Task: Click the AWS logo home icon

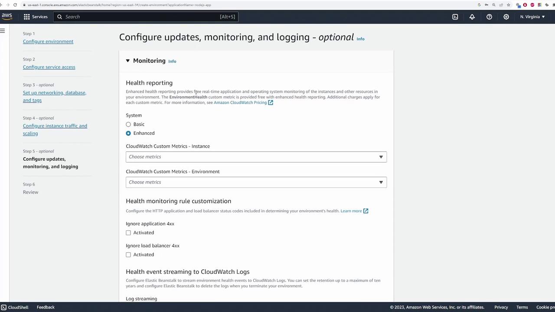Action: click(x=7, y=16)
